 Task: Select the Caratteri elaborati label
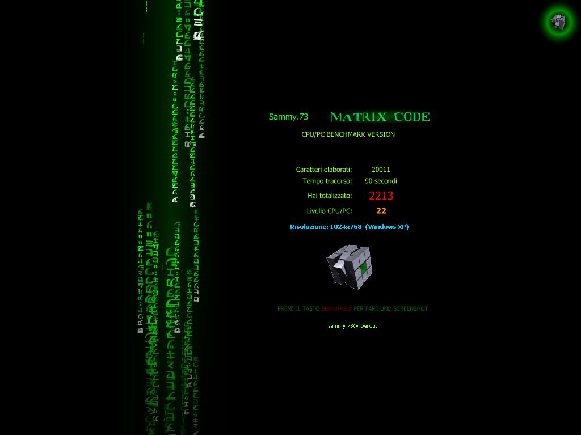(x=323, y=170)
